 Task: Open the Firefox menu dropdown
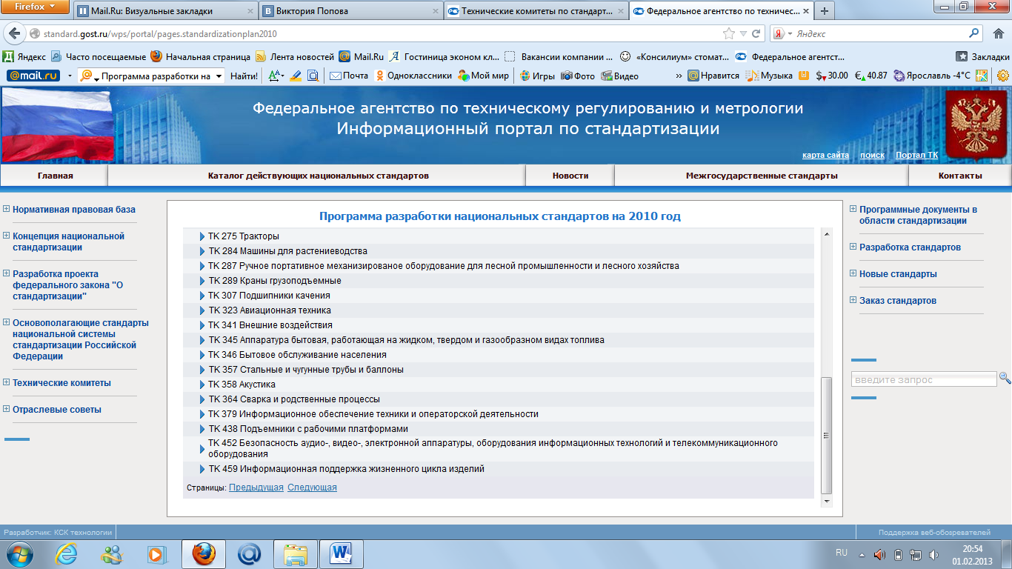click(36, 7)
